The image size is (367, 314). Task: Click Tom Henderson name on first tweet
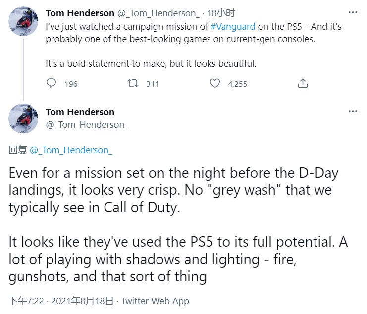click(80, 13)
